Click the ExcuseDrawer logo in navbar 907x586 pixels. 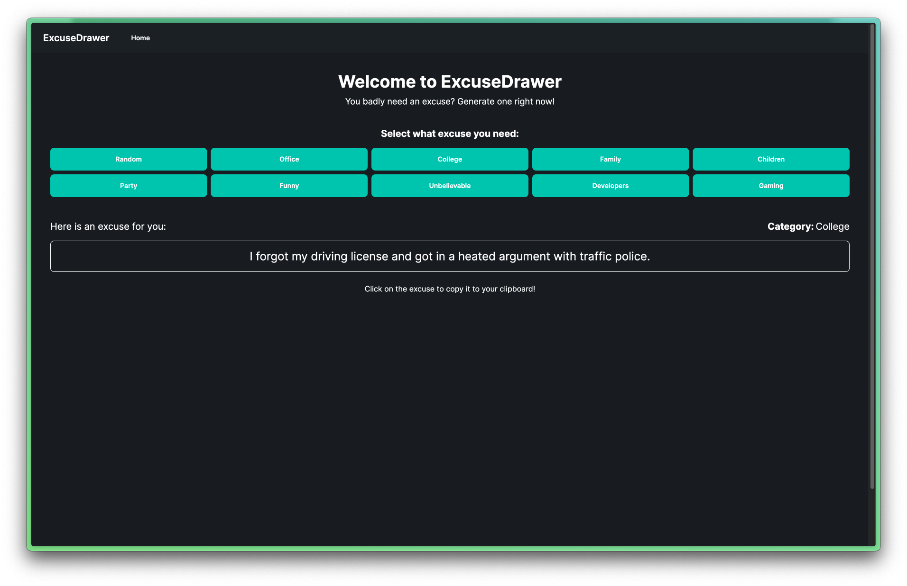pos(76,38)
